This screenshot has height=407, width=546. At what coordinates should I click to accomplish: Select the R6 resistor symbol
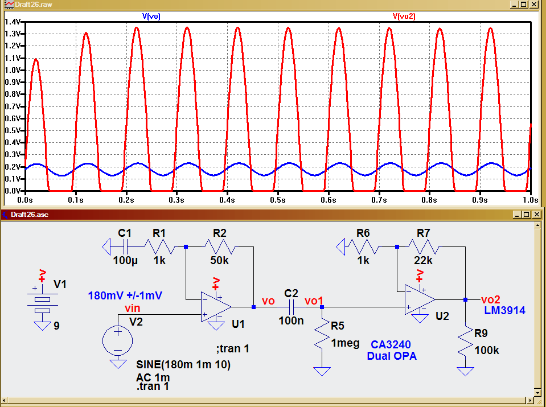click(x=363, y=247)
